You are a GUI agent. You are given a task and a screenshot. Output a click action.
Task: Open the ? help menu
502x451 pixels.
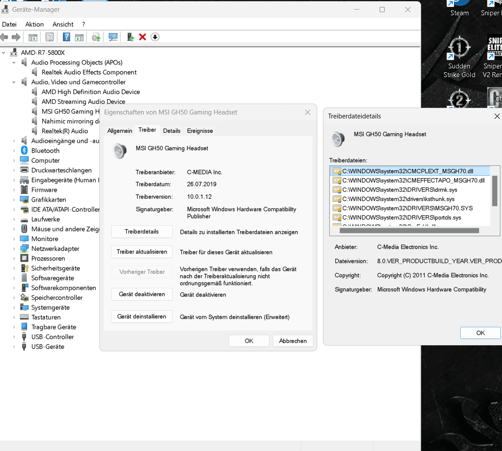84,24
